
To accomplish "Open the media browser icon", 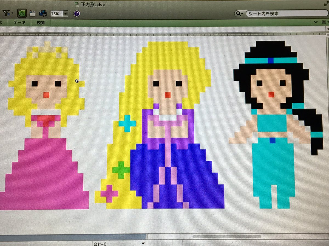I will (x=43, y=13).
